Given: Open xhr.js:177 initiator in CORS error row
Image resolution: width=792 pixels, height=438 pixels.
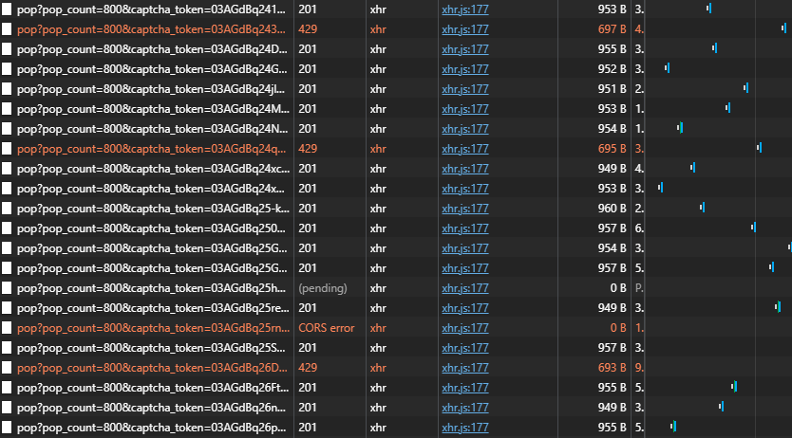Looking at the screenshot, I should click(x=464, y=328).
